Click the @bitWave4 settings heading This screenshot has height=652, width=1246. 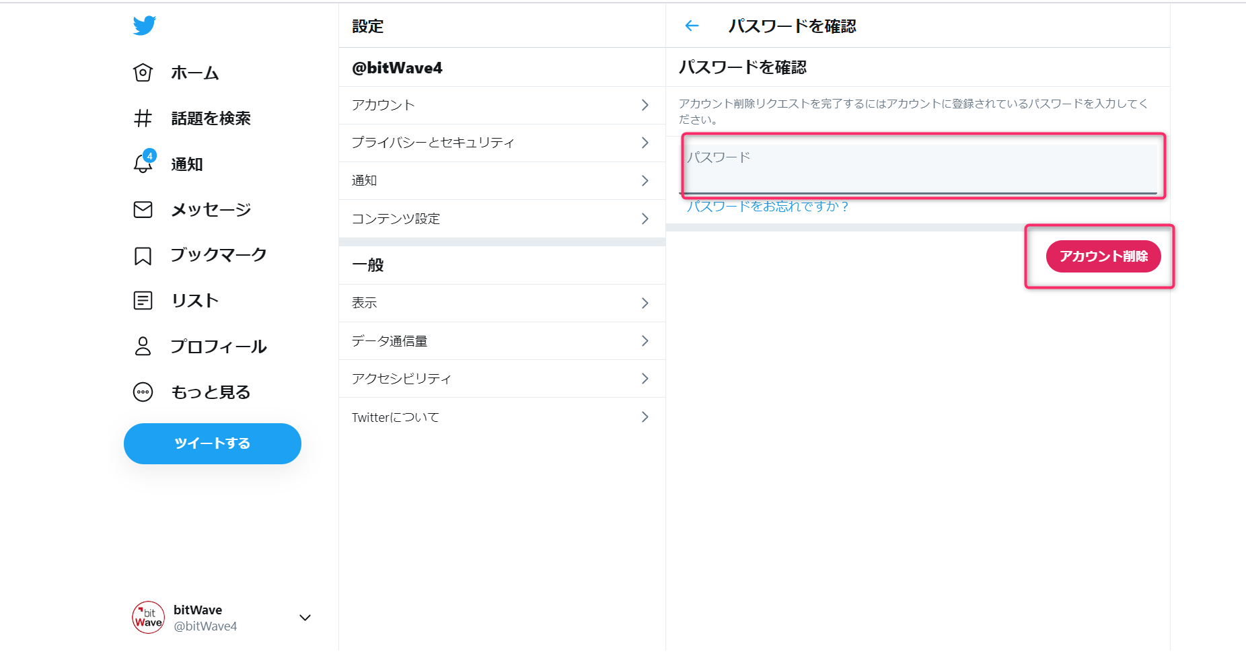[397, 68]
